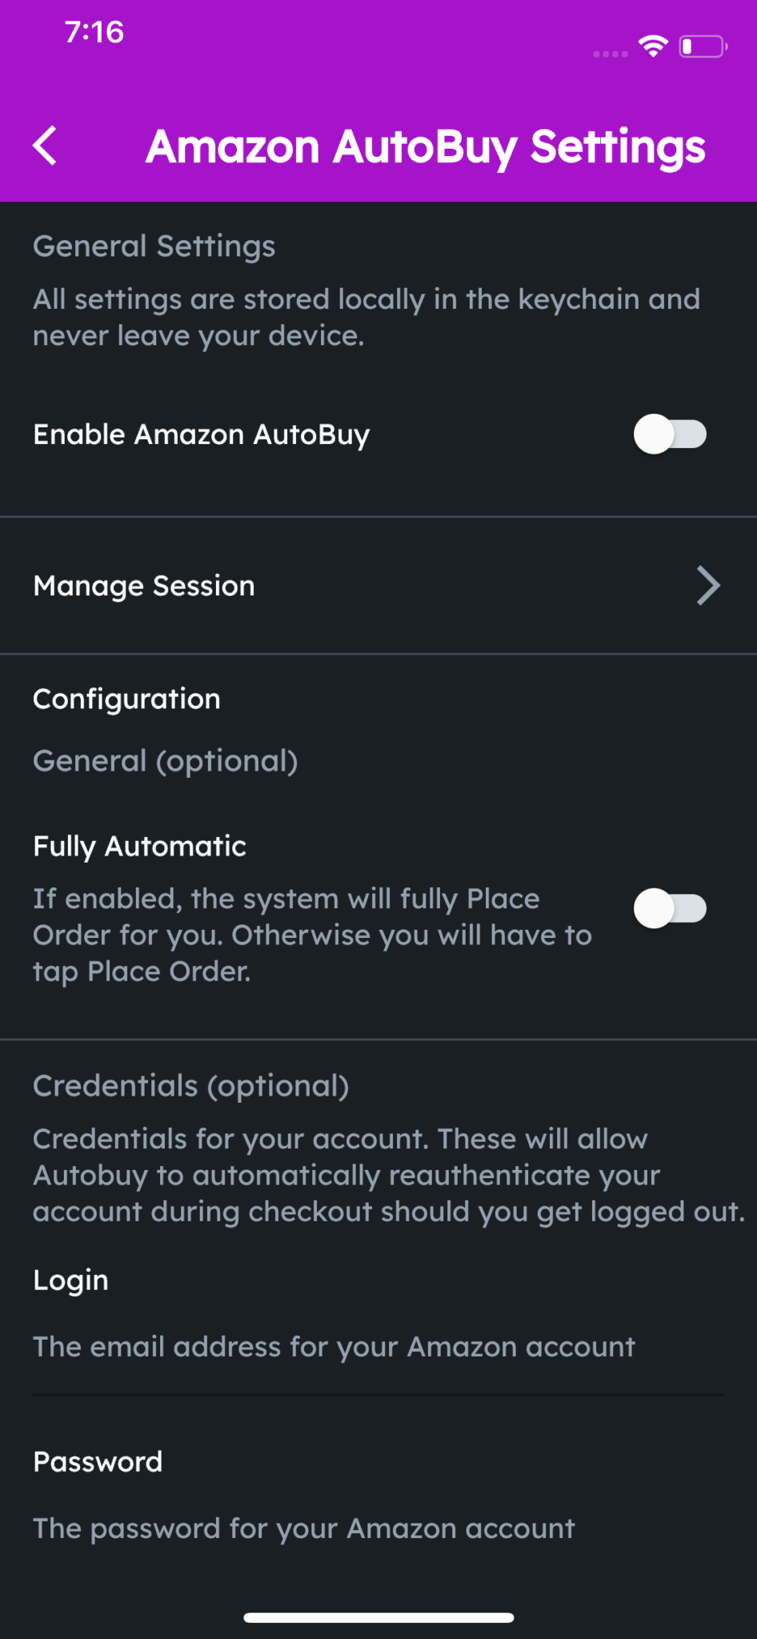Tap the chevron next to Manage Session
The height and width of the screenshot is (1639, 757).
pos(708,586)
